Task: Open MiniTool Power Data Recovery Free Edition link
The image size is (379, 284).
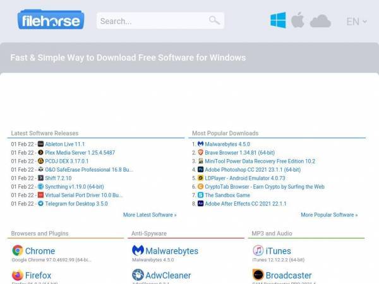Action: tap(260, 161)
